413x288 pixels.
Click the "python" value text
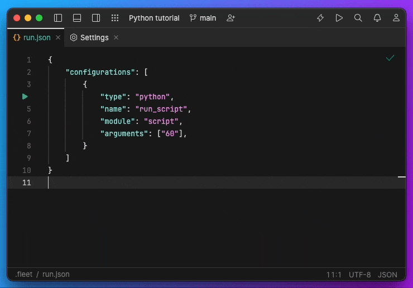(152, 97)
